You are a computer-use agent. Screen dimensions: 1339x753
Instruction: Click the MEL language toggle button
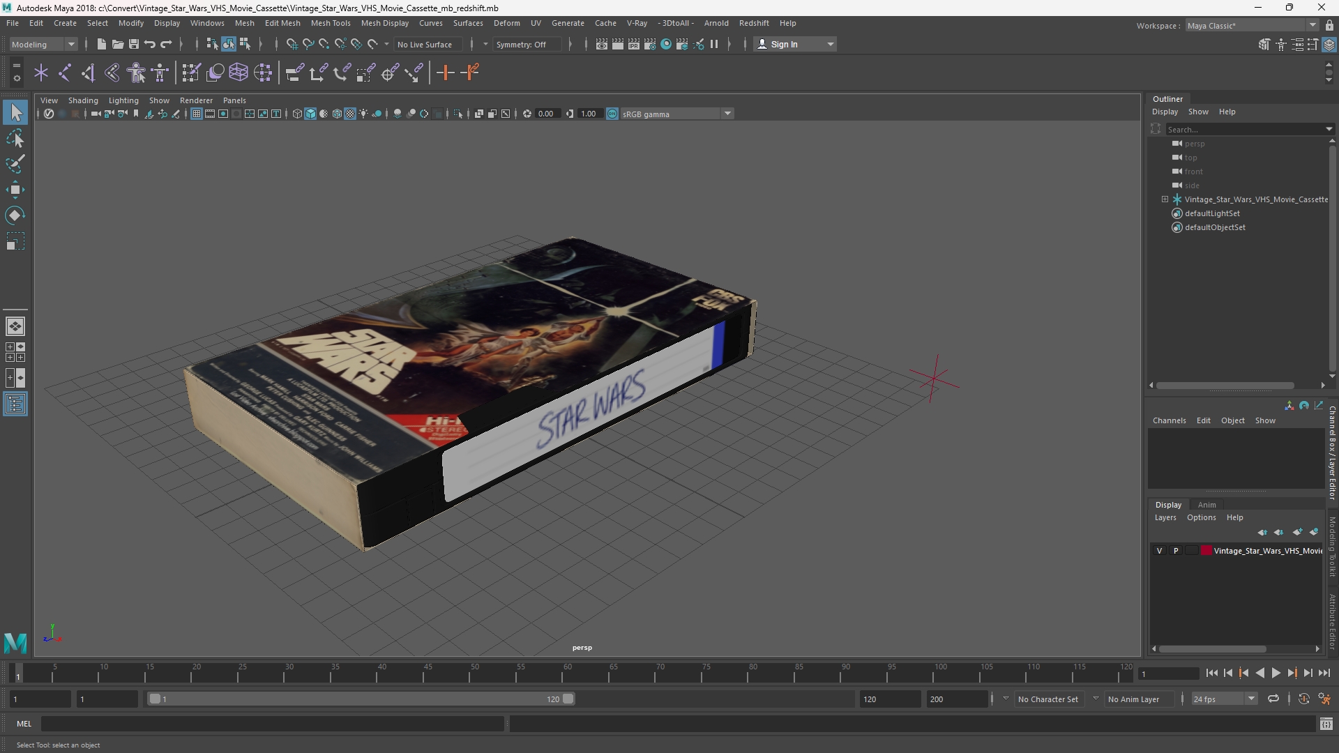24,724
